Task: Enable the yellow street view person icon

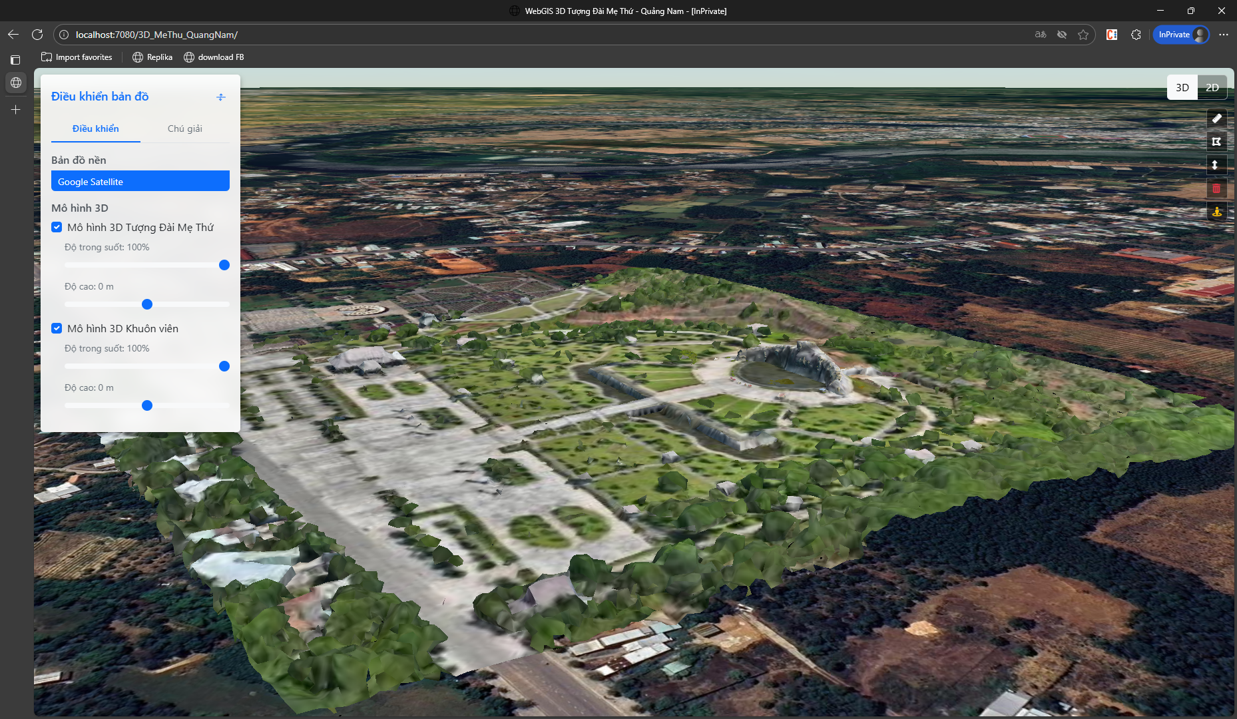Action: (1216, 212)
